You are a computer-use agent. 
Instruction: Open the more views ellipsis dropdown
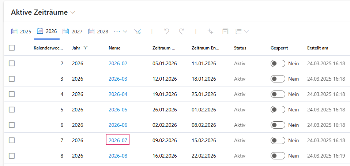click(120, 32)
